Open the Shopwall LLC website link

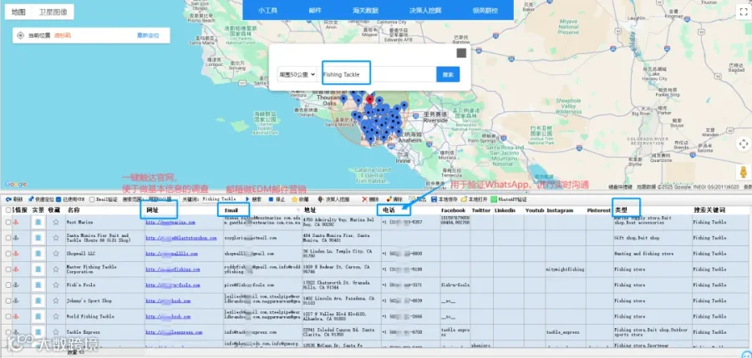point(170,254)
